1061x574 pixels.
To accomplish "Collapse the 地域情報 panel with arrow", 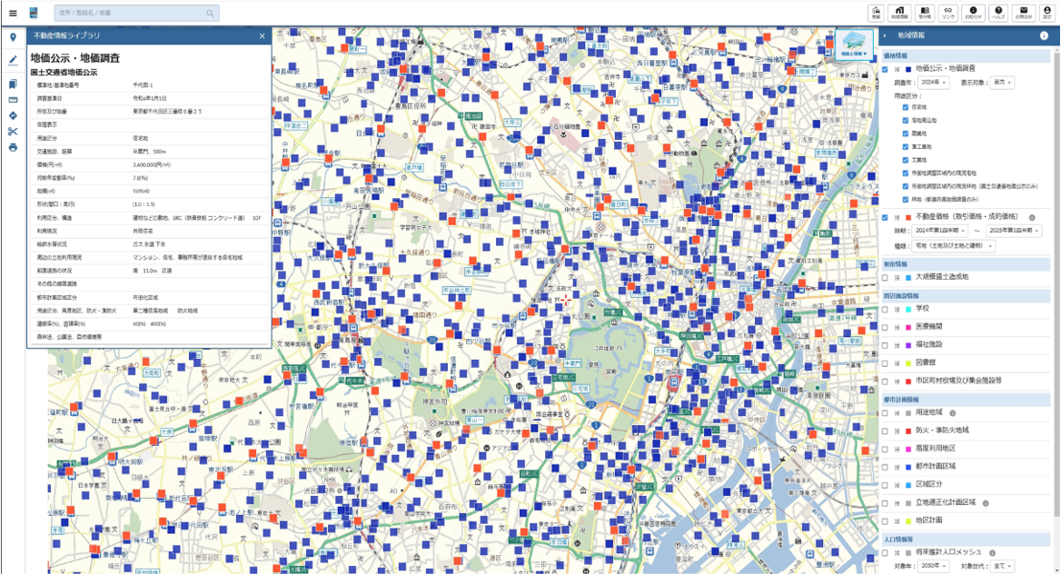I will pos(886,35).
